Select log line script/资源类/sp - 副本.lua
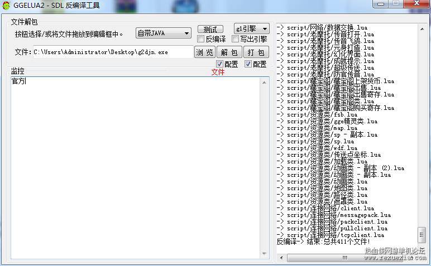Viewport: 431px width, 266px height. tap(327, 135)
